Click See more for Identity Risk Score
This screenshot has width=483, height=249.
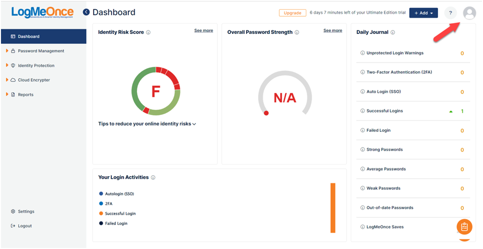click(204, 31)
